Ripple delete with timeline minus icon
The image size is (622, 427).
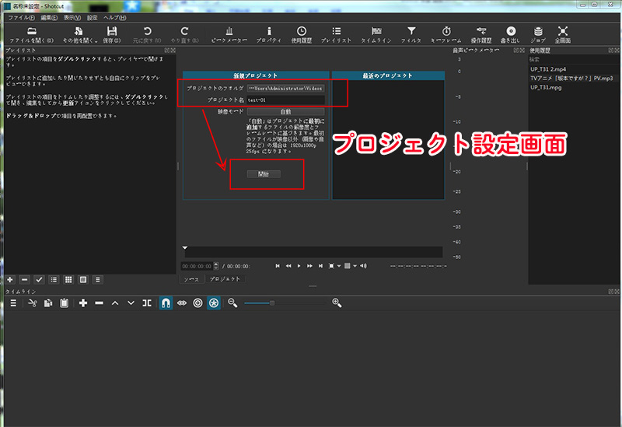point(100,303)
